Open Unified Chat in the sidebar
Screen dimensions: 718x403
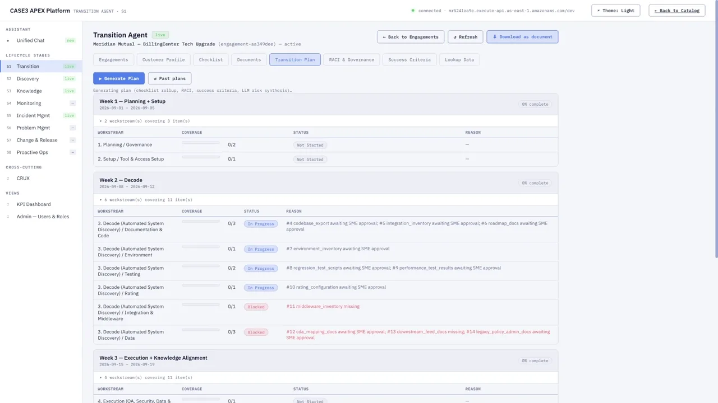point(40,40)
